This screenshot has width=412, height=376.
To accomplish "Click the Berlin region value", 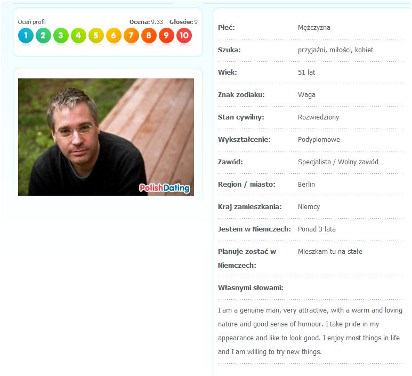I will pyautogui.click(x=306, y=185).
